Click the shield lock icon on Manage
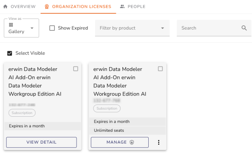This screenshot has width=252, height=153. [x=132, y=142]
